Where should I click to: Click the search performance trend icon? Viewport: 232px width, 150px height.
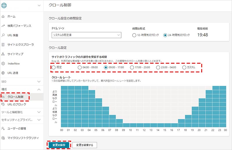3,26
